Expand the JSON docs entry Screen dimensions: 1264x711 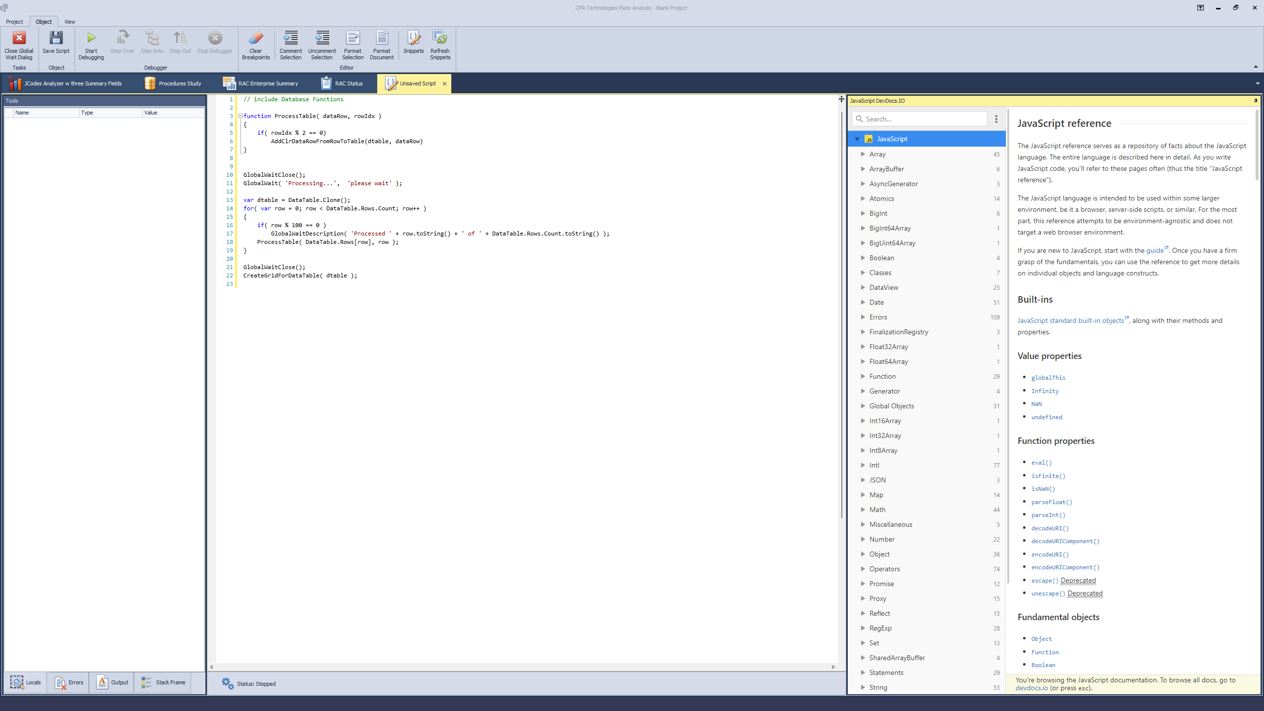point(863,480)
